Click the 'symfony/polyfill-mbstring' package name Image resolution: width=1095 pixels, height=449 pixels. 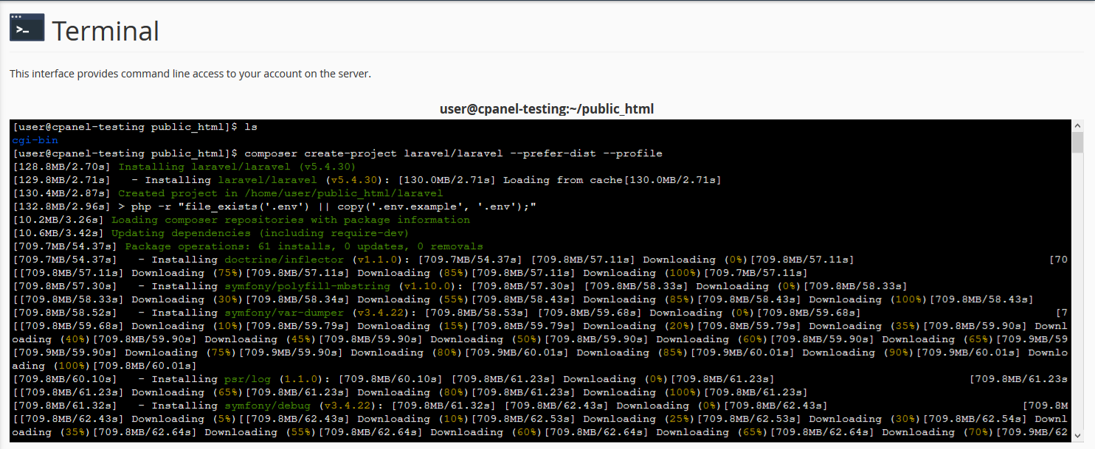point(307,286)
